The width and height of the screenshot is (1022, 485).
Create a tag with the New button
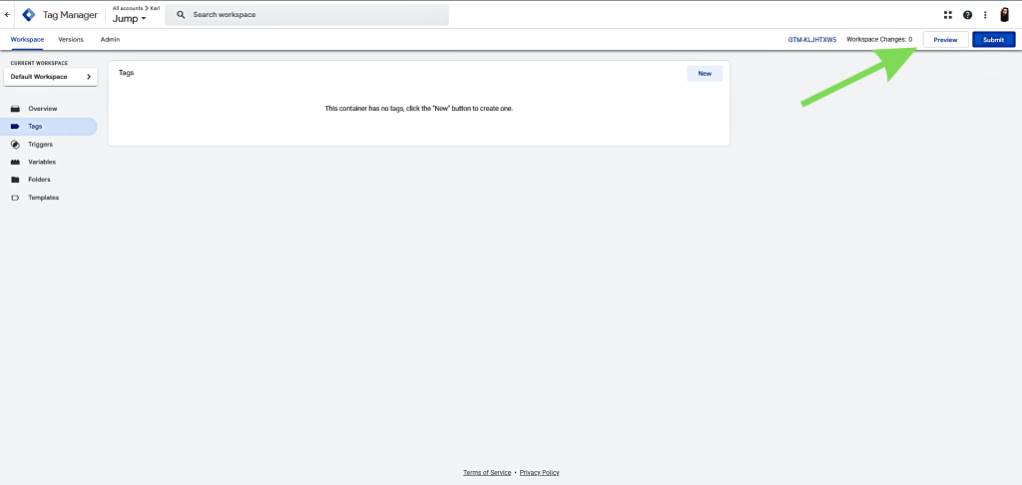pyautogui.click(x=704, y=73)
